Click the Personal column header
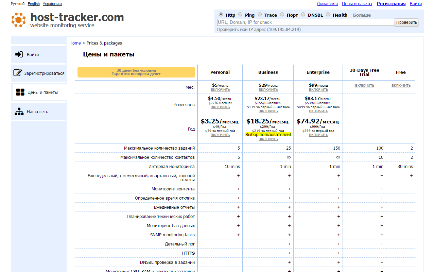 220,72
